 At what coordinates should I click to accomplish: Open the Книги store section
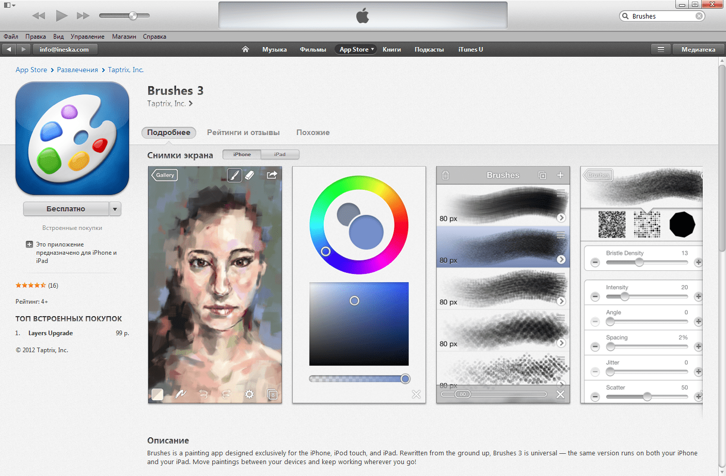(392, 50)
